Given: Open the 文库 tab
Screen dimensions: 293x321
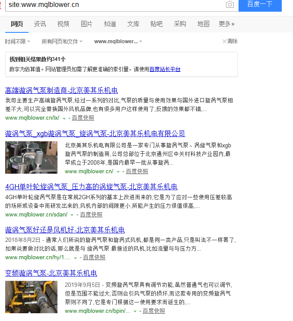Looking at the screenshot, I should tap(133, 24).
